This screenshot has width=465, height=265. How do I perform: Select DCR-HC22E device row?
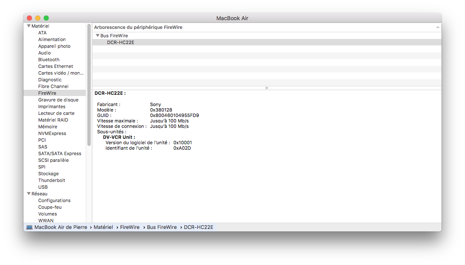(267, 42)
